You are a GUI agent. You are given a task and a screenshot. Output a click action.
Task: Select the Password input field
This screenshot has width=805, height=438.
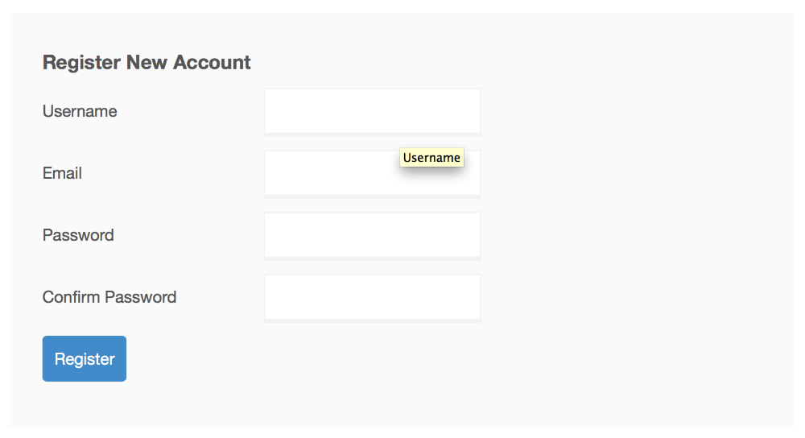(372, 235)
